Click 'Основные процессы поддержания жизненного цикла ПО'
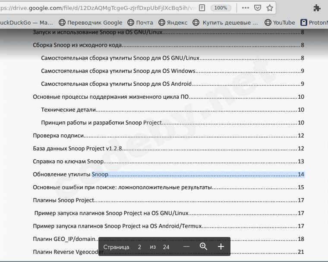The height and width of the screenshot is (262, 328). tap(168, 97)
